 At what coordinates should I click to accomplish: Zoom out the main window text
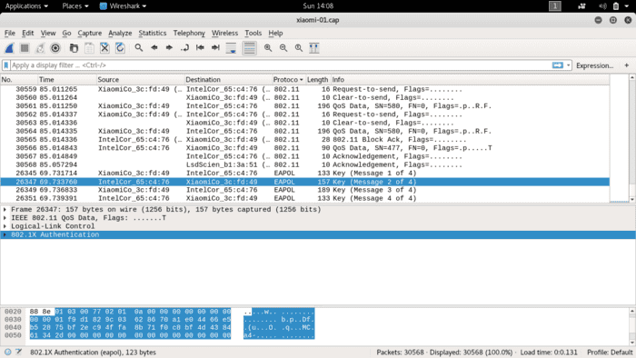coord(283,48)
